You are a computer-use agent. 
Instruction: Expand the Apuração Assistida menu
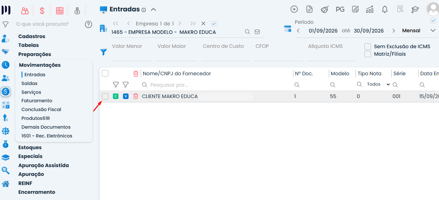click(44, 165)
